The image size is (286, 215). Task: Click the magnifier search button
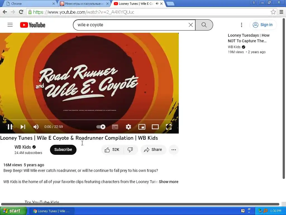point(204,25)
